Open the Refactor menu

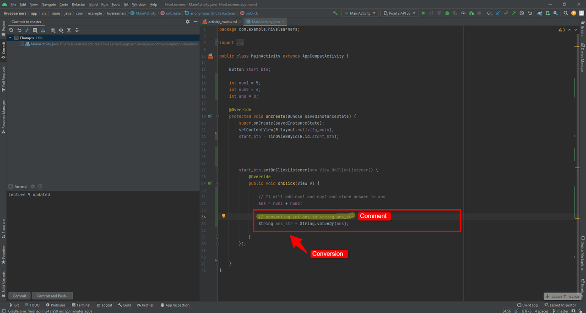tap(78, 4)
